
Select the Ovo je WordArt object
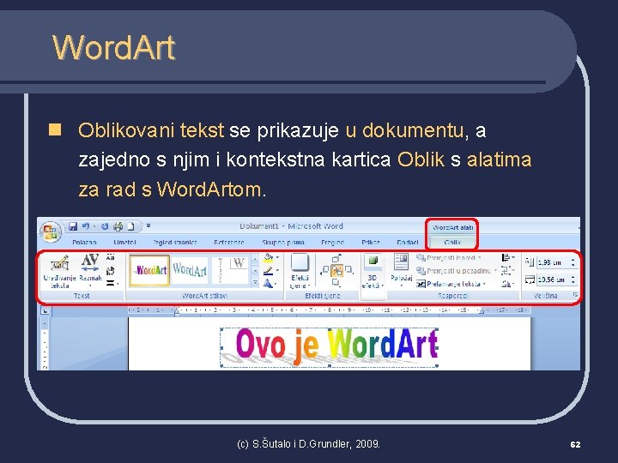pyautogui.click(x=330, y=347)
